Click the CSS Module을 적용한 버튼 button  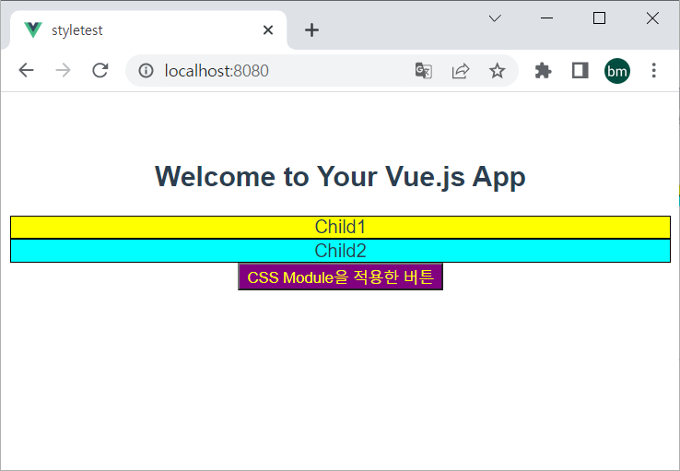pos(340,277)
